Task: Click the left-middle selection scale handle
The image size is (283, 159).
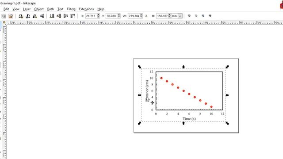Action: tap(140, 95)
